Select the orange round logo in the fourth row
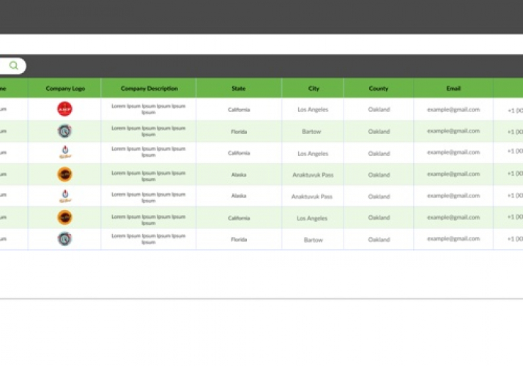 point(64,174)
